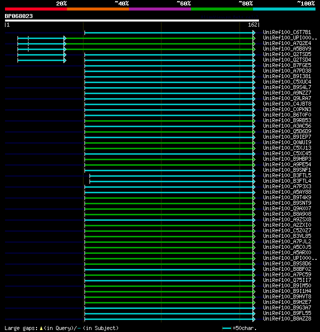The image size is (320, 332).
Task: Open the UniRef100_C6T7B1 hit
Action: [x=287, y=33]
